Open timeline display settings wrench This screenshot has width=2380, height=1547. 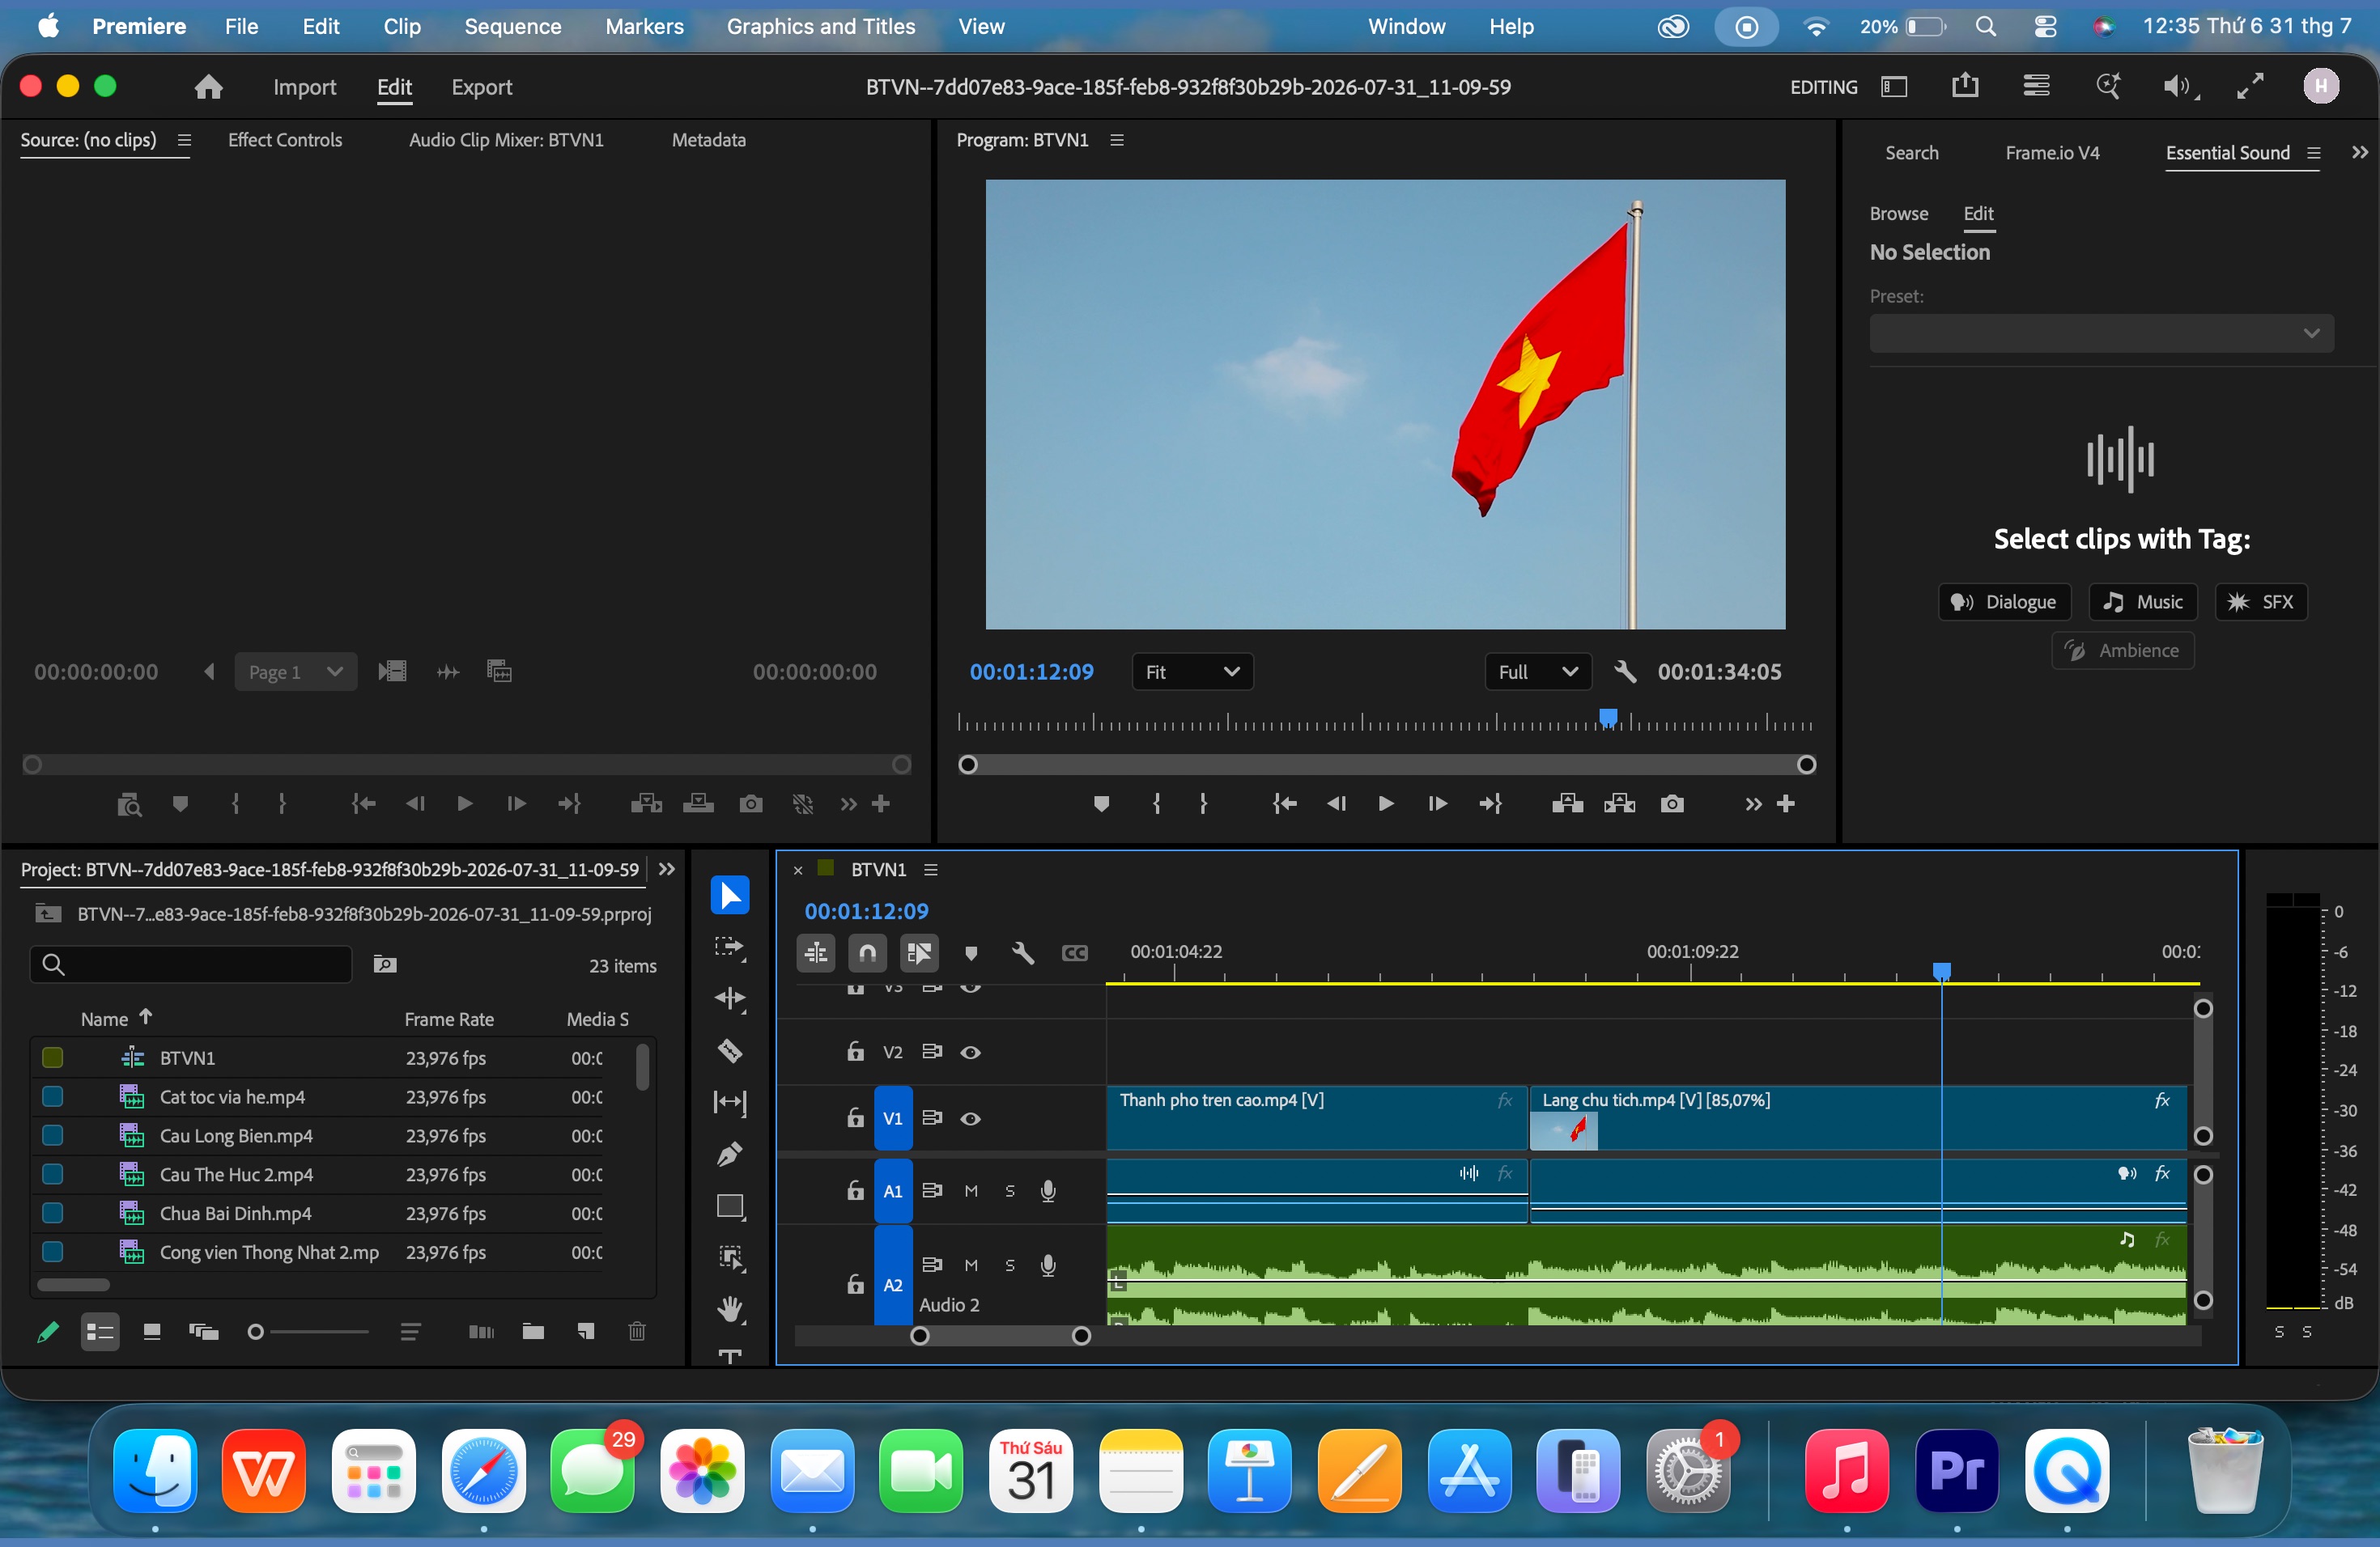tap(1022, 953)
